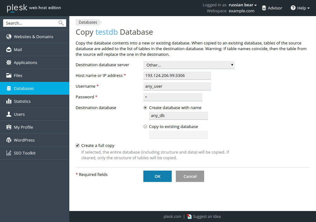Click the Host name or IP address field
Image resolution: width=316 pixels, height=222 pixels.
177,76
